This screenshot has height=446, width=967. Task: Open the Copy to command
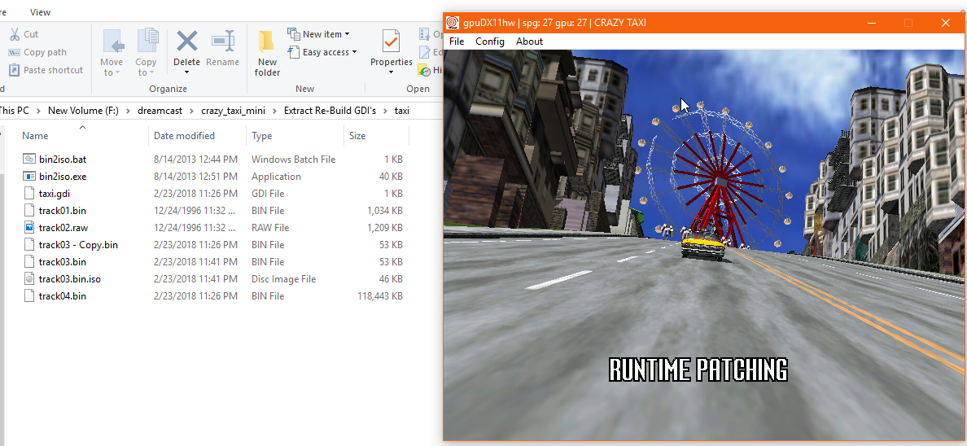147,53
